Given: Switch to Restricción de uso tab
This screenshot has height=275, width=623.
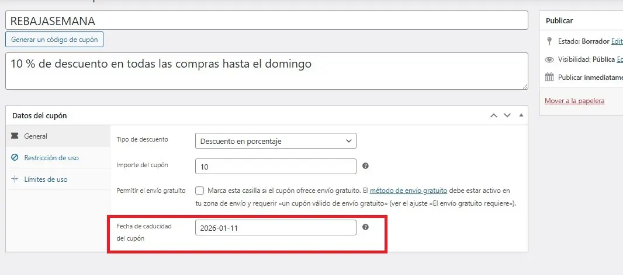Looking at the screenshot, I should tap(51, 157).
